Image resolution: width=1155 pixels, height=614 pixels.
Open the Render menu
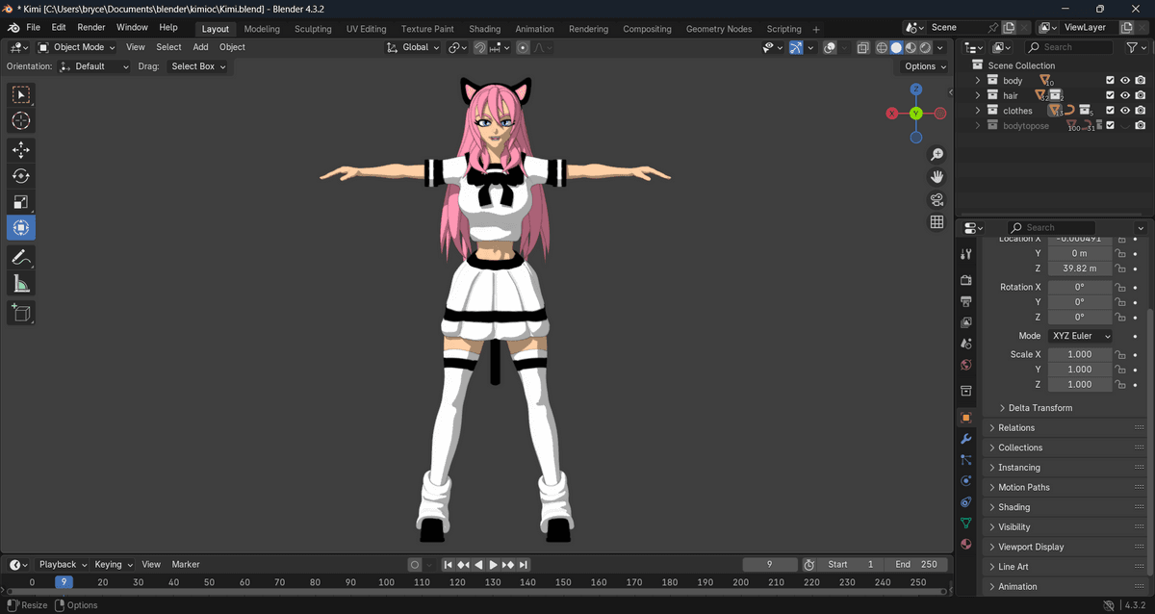(91, 28)
